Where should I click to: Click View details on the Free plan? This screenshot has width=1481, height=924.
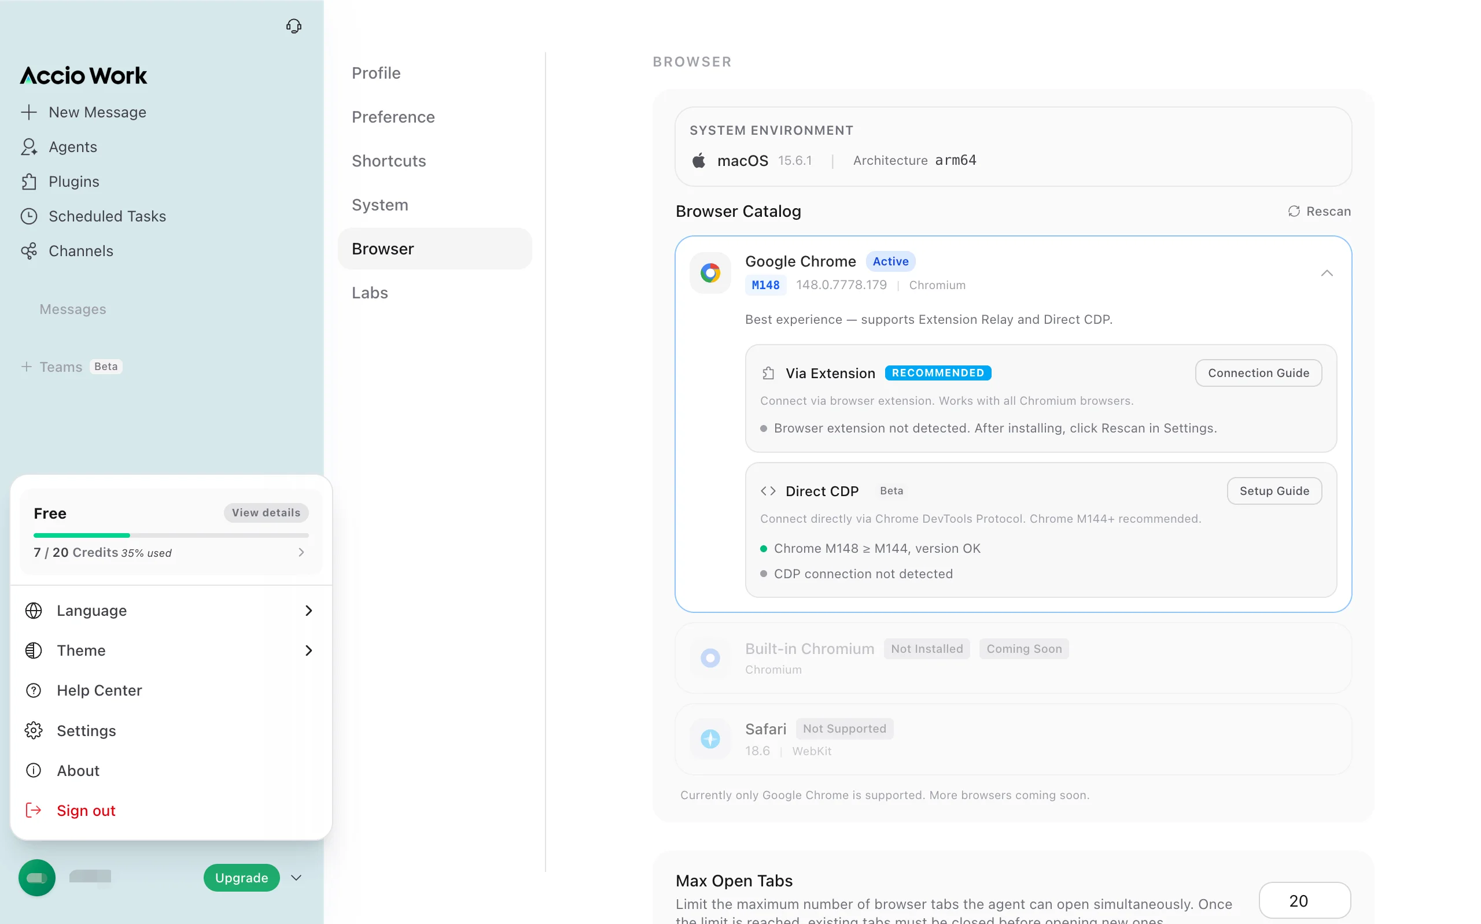pos(266,513)
